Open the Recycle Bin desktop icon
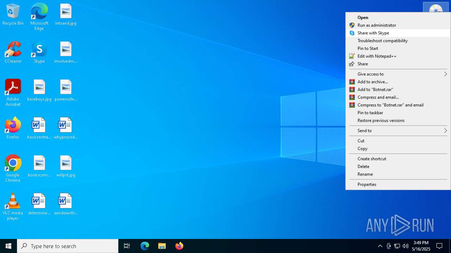This screenshot has width=451, height=253. (x=13, y=15)
